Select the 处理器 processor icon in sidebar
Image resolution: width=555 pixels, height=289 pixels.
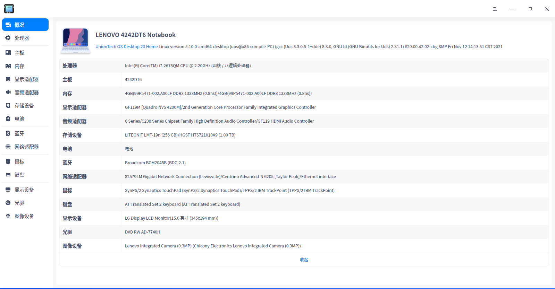pyautogui.click(x=8, y=38)
